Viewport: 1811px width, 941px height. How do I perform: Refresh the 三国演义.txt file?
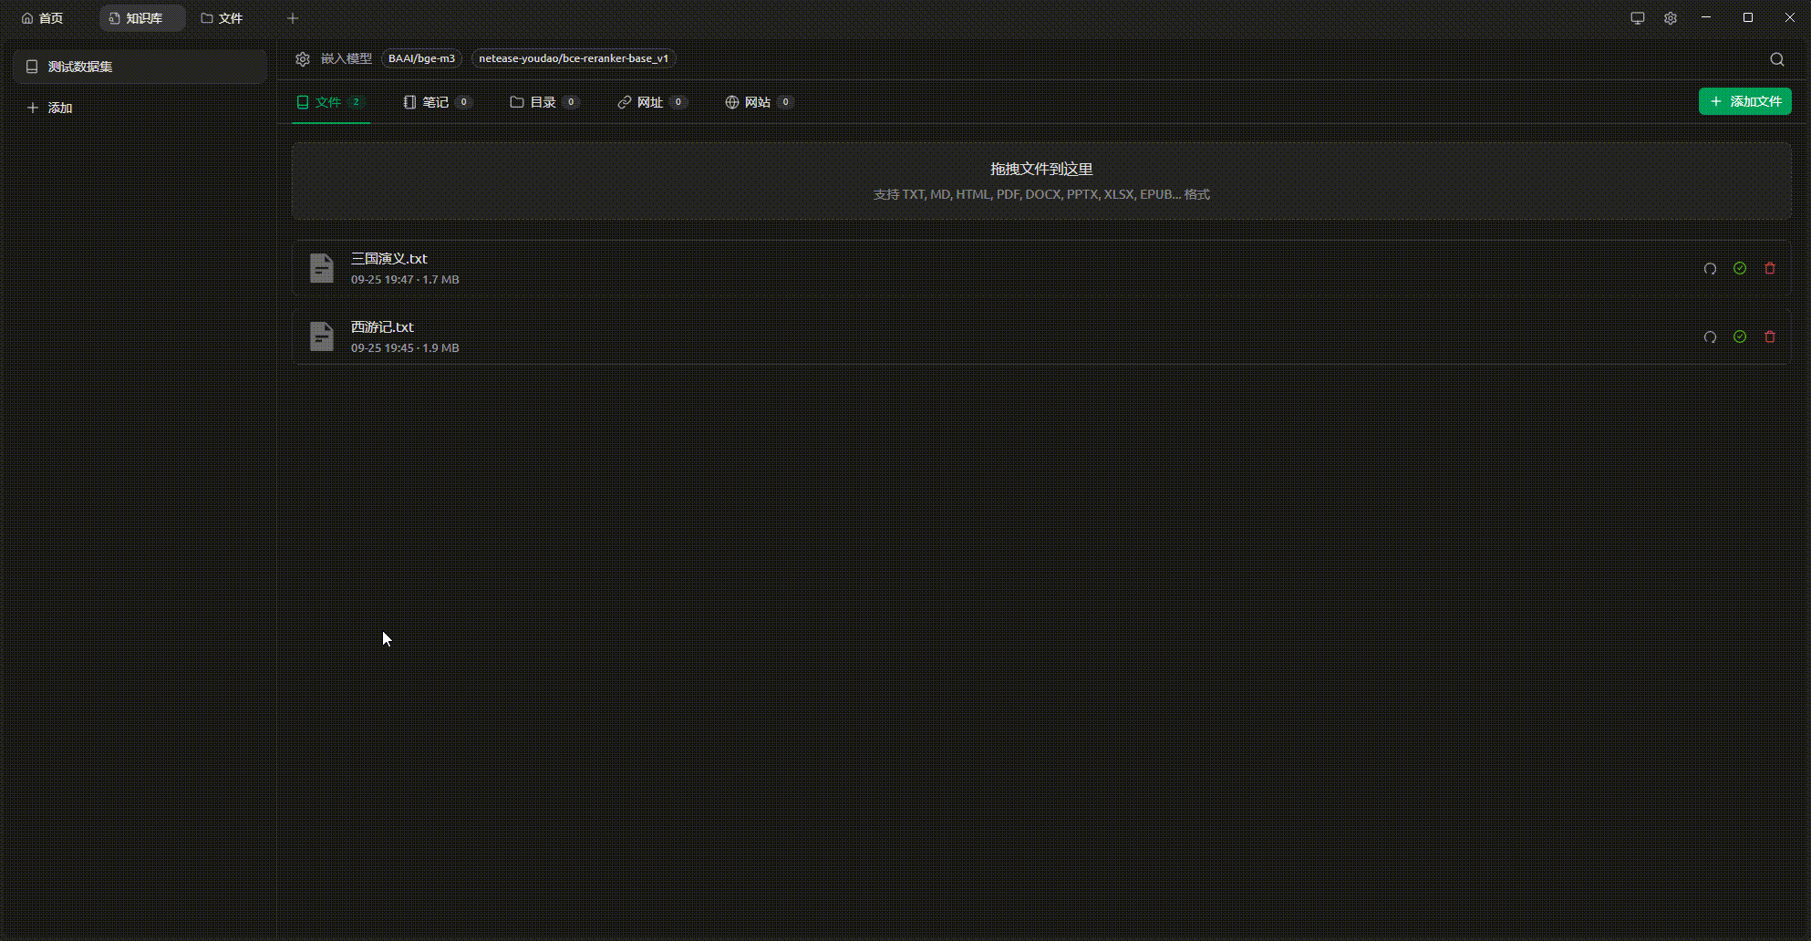coord(1710,268)
